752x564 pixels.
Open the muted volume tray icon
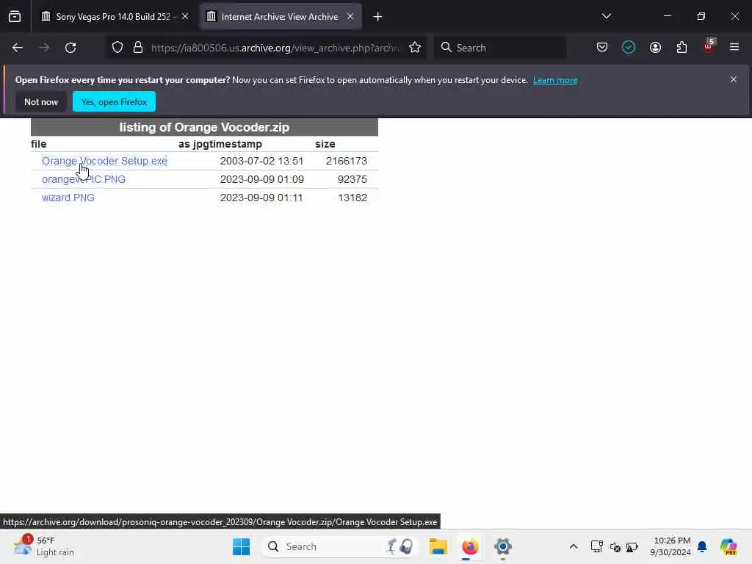pyautogui.click(x=615, y=546)
